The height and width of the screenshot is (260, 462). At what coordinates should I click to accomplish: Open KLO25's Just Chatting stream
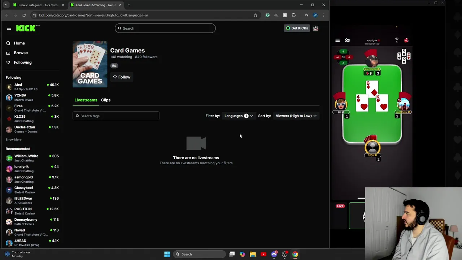(x=32, y=119)
